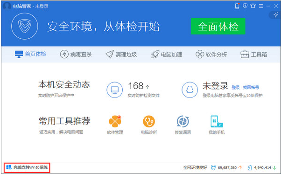The width and height of the screenshot is (281, 174).
Task: Click the 本机安全动态 heading
Action: coord(64,84)
